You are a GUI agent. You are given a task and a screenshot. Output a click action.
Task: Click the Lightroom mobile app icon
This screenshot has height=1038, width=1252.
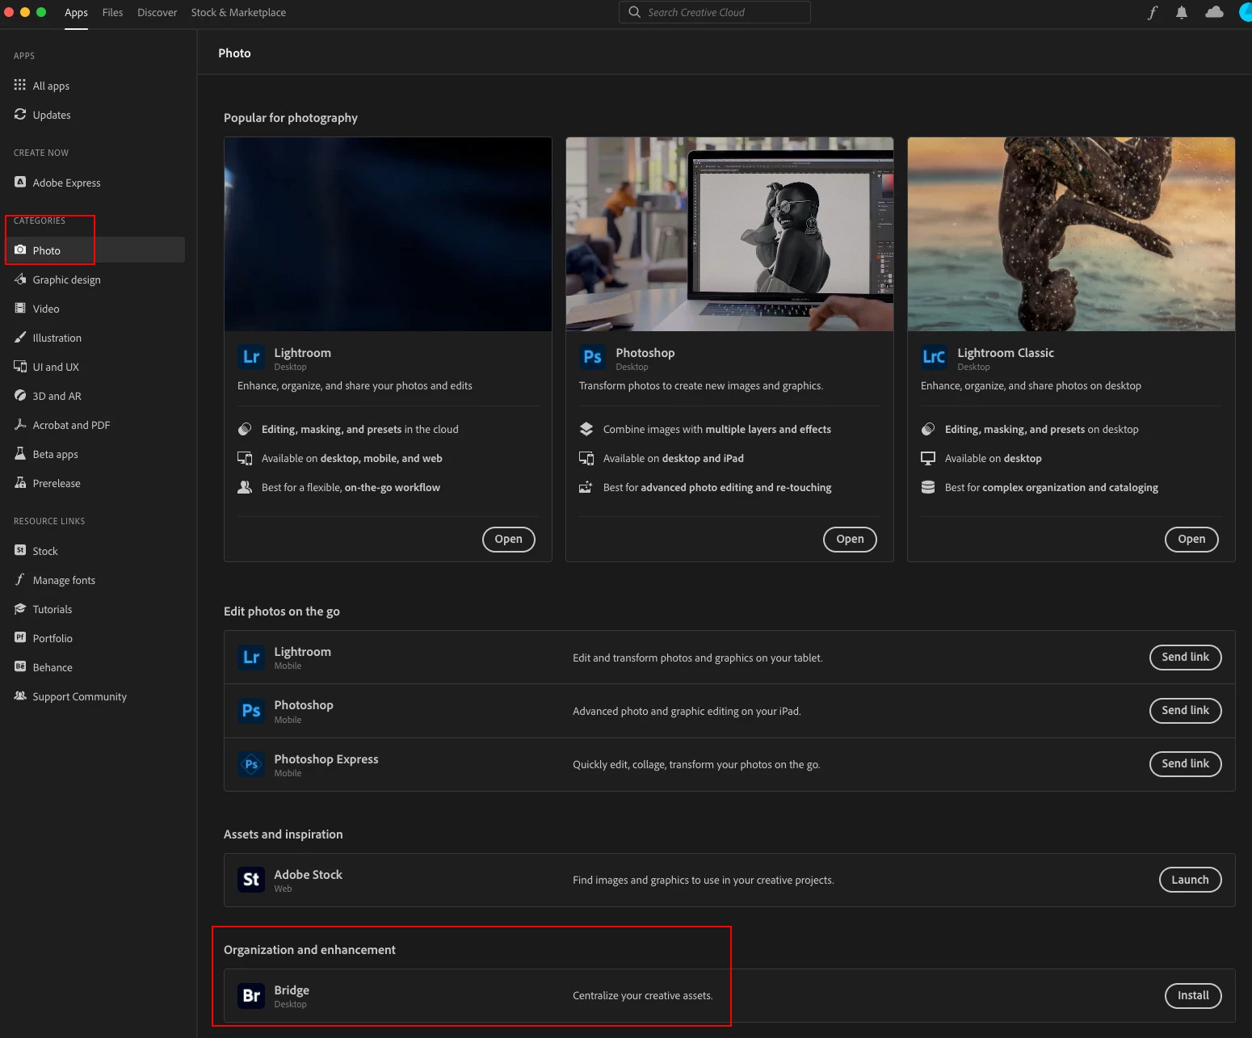point(251,657)
